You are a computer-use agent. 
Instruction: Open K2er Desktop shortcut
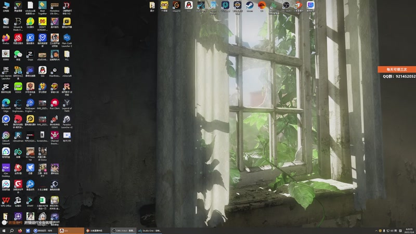6,170
